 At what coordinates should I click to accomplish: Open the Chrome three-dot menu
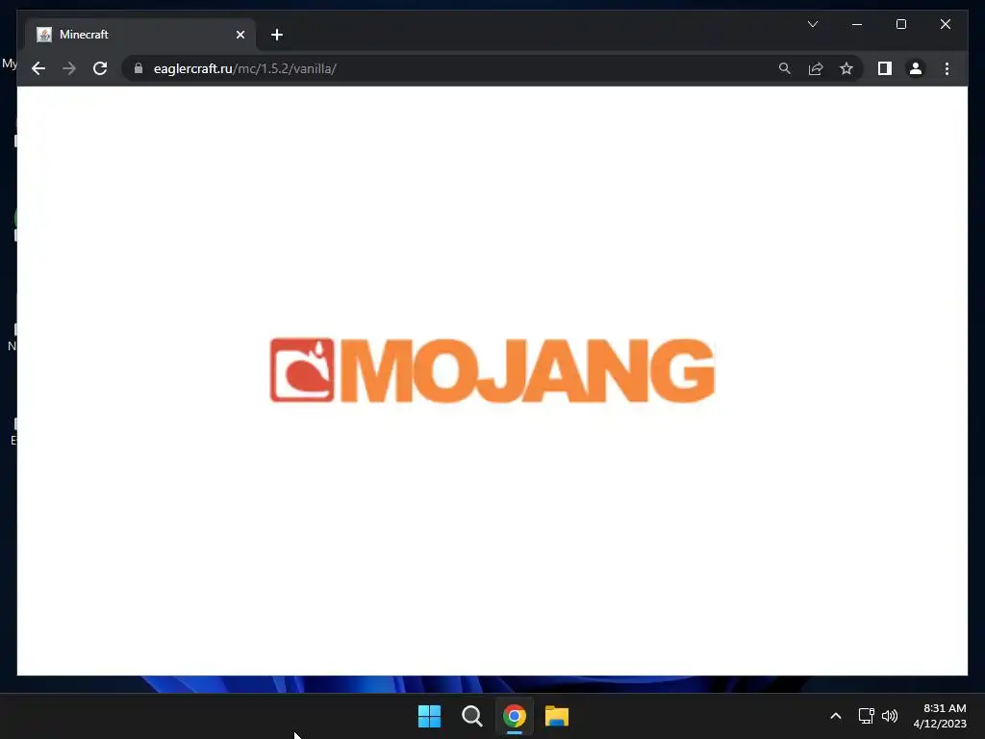click(947, 68)
